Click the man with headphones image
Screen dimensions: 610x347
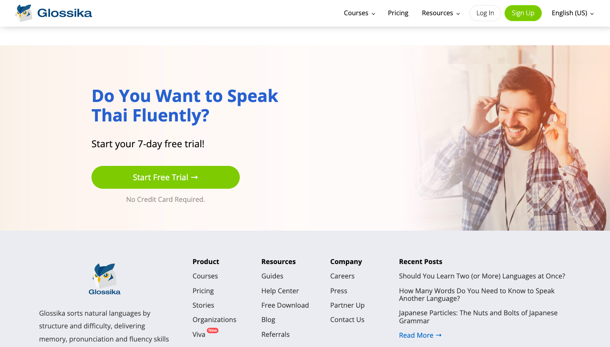point(508,140)
